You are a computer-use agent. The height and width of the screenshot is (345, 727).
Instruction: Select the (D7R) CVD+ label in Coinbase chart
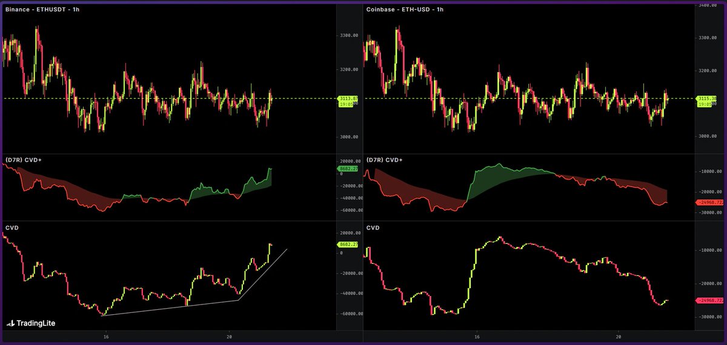point(384,160)
